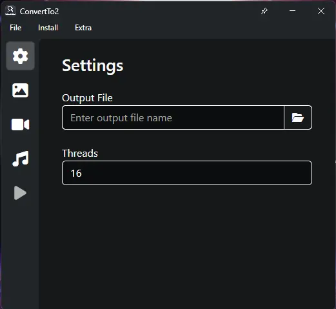Open the Extra menu
This screenshot has width=336, height=309.
coord(83,28)
